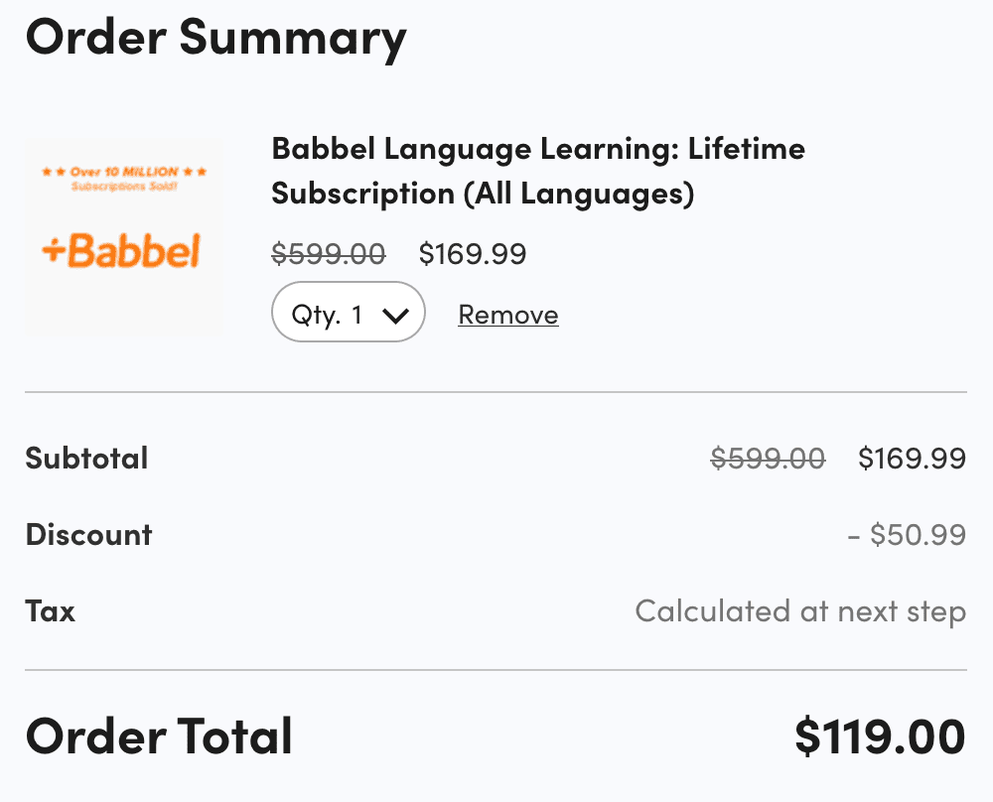Click the Subtotal label

pyautogui.click(x=86, y=459)
